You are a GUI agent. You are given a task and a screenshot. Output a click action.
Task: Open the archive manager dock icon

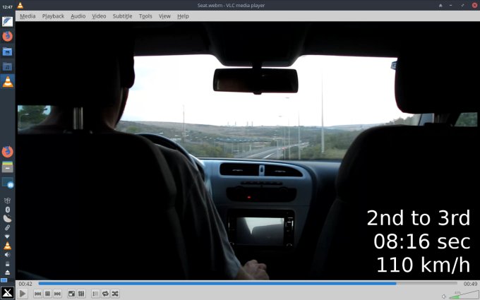click(7, 167)
